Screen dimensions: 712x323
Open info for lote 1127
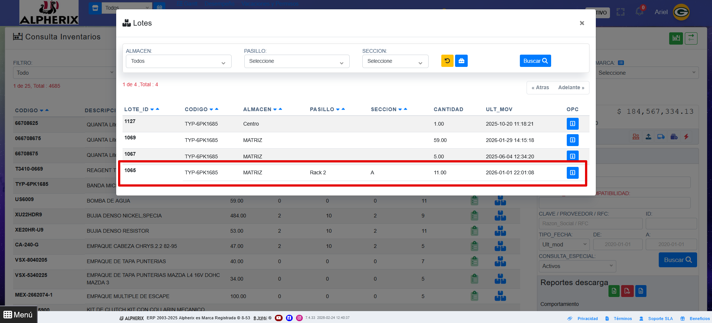pos(572,123)
